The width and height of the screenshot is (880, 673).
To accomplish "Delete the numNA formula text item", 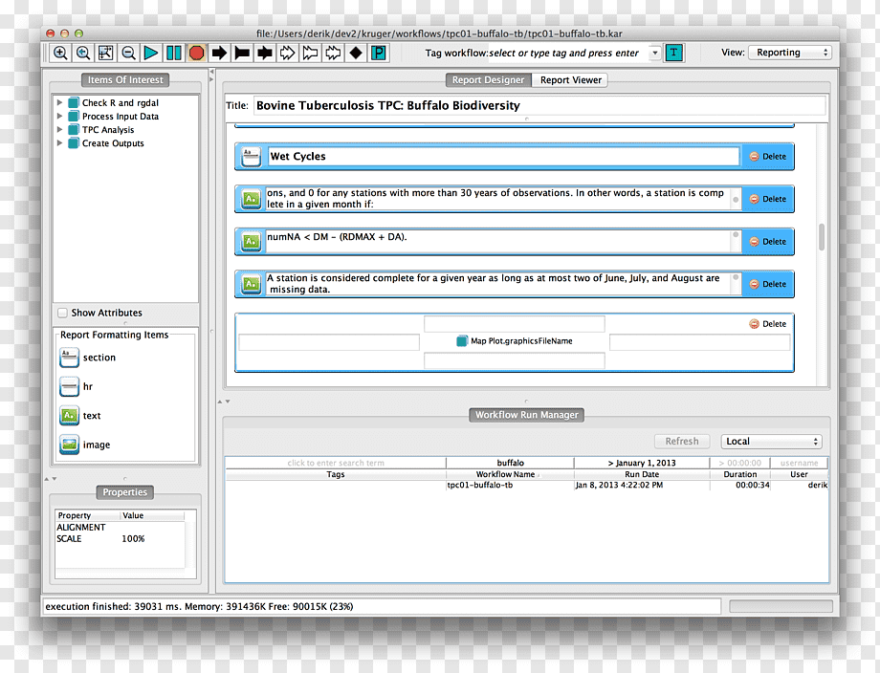I will [768, 242].
